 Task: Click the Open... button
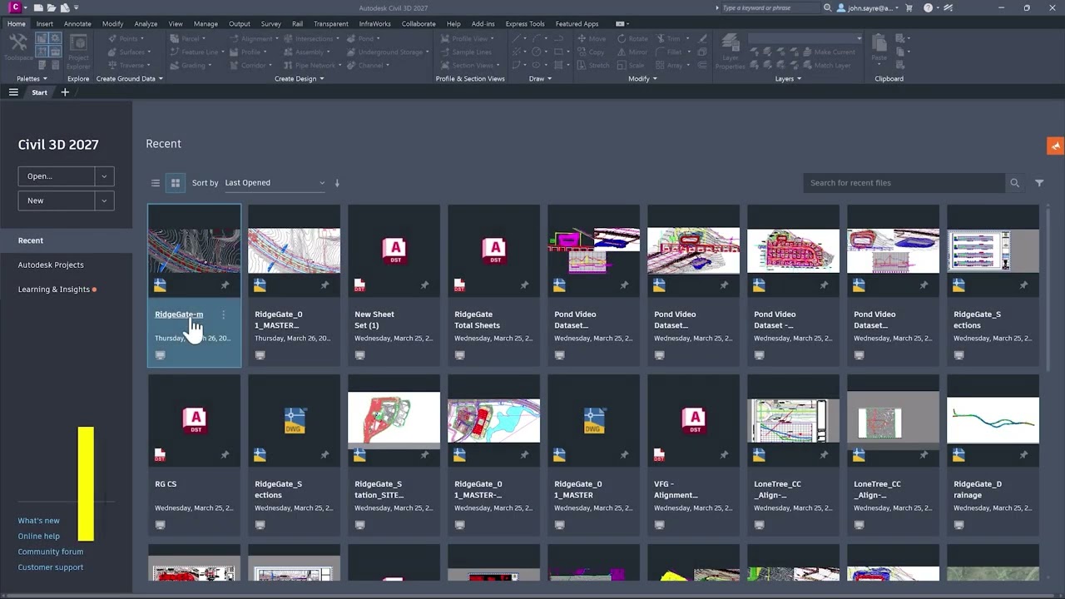pos(56,176)
